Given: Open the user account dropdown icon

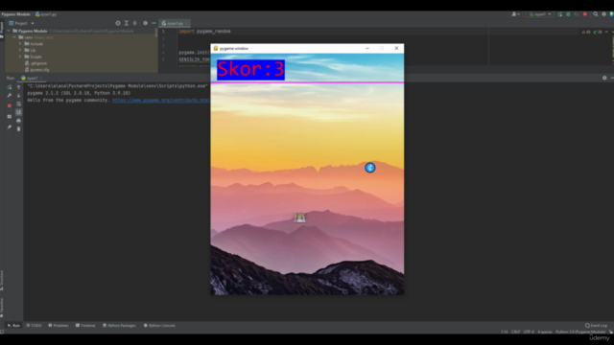Looking at the screenshot, I should point(516,14).
